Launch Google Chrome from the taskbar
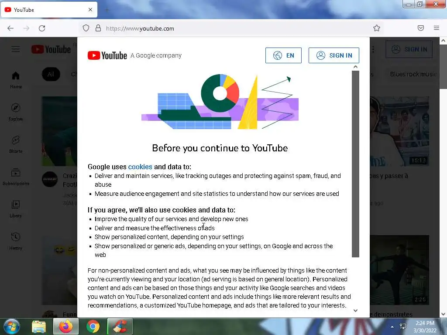This screenshot has height=335, width=447. pos(93,326)
